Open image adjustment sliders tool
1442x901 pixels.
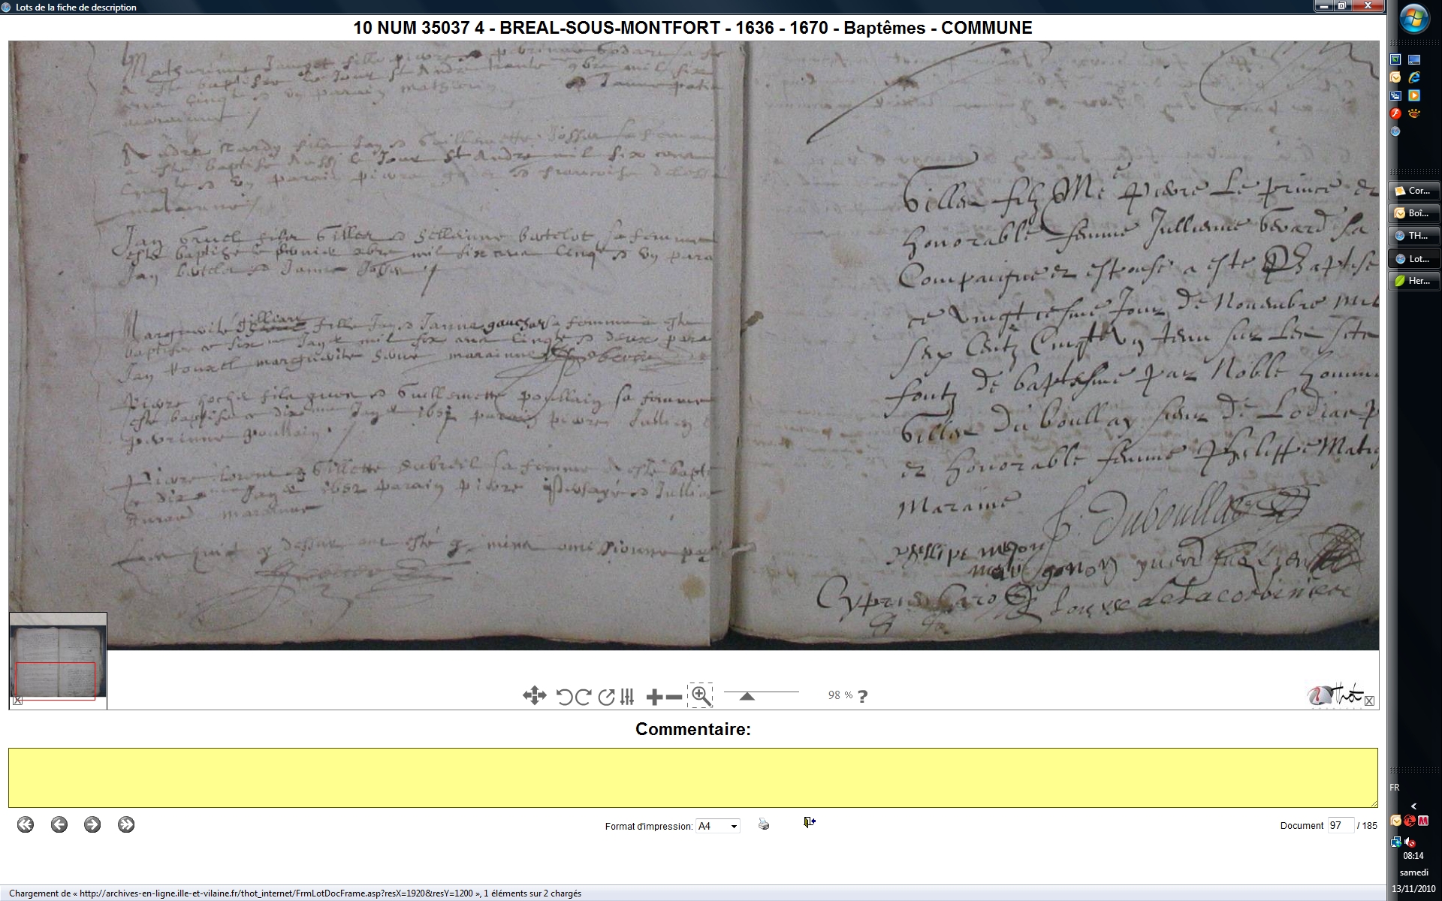(x=628, y=697)
